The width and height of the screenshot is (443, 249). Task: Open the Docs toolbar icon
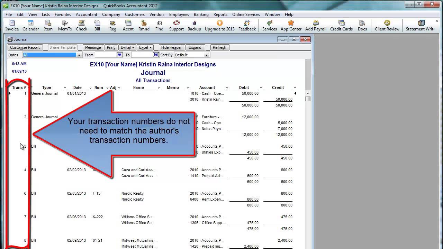tap(362, 26)
